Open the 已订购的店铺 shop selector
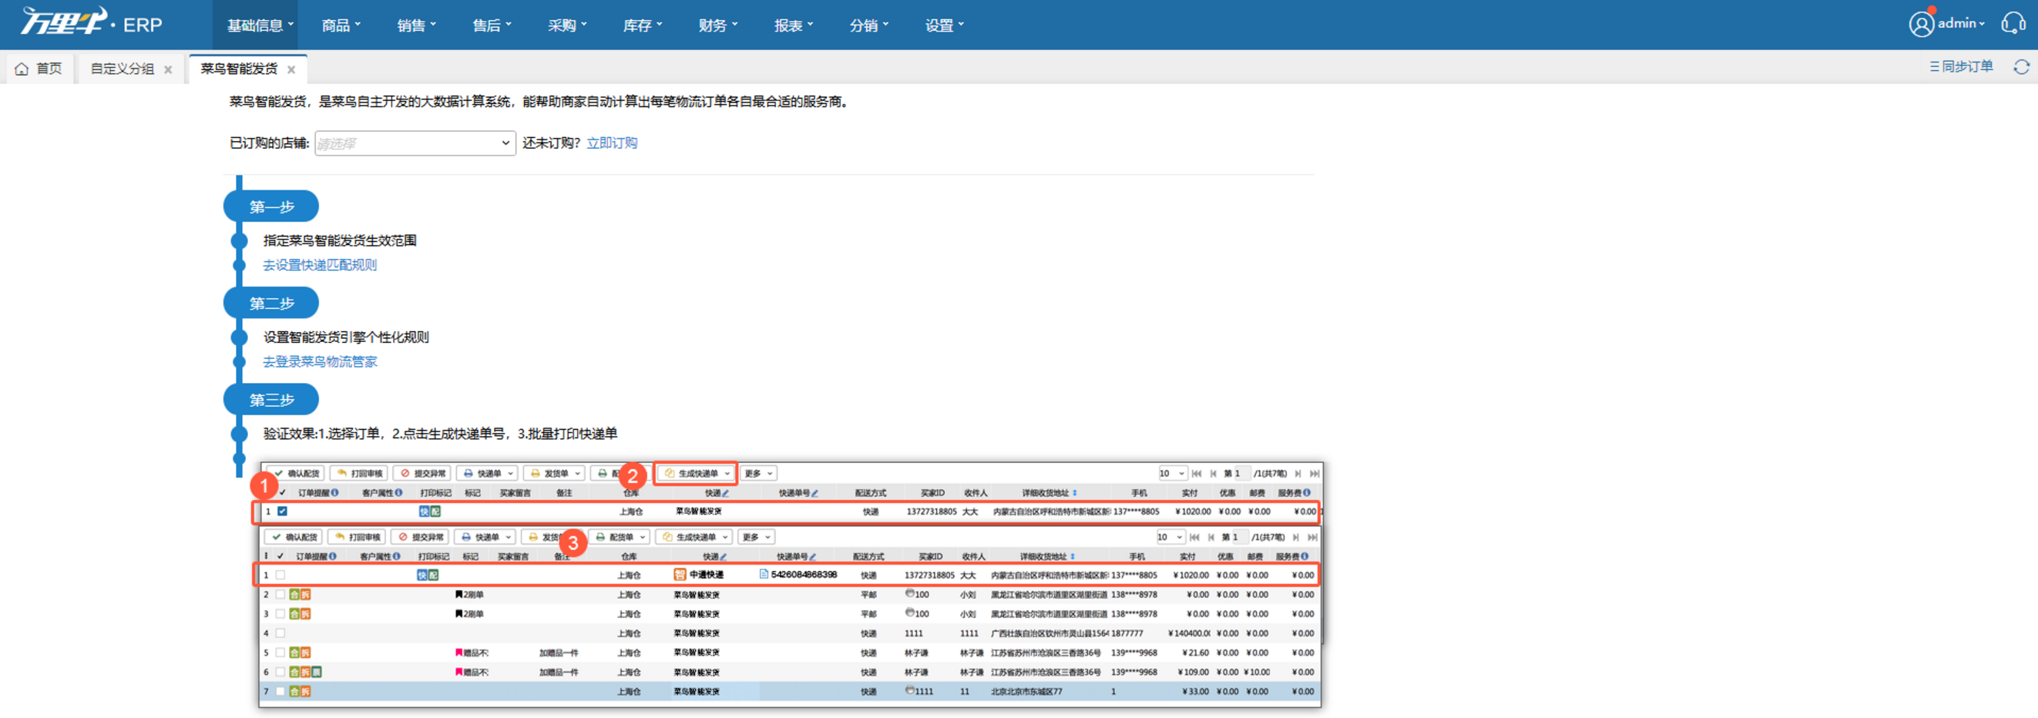Image resolution: width=2038 pixels, height=718 pixels. (415, 143)
